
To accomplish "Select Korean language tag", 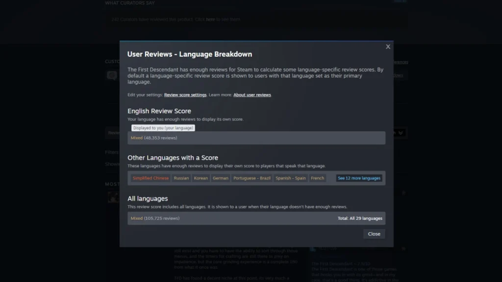I will 201,178.
